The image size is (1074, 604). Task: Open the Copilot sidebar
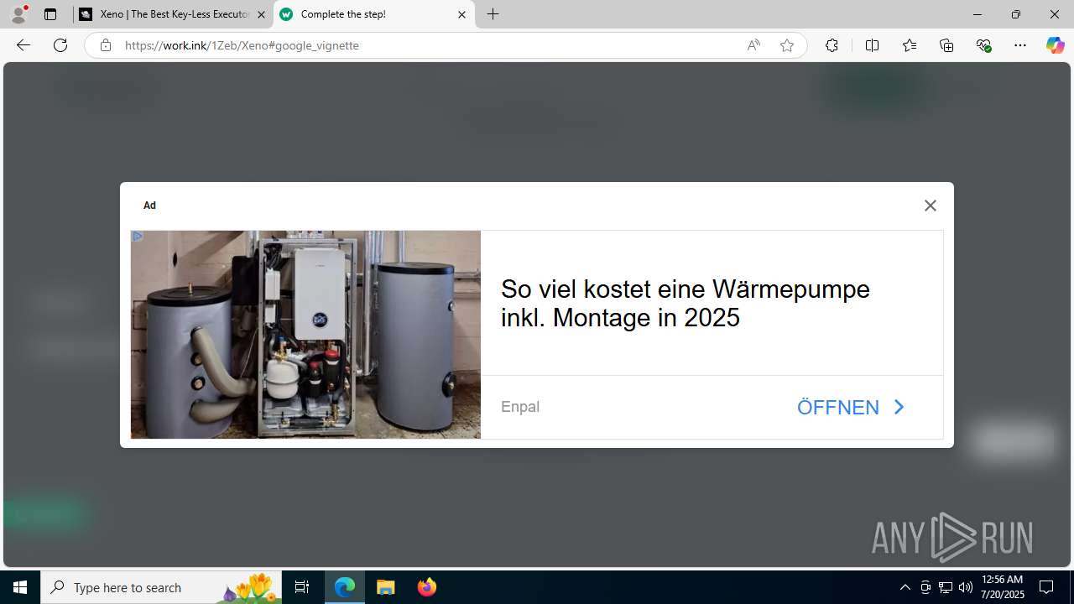[x=1056, y=45]
